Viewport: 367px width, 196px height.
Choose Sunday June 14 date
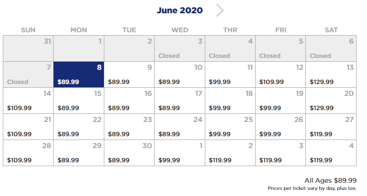click(x=28, y=101)
